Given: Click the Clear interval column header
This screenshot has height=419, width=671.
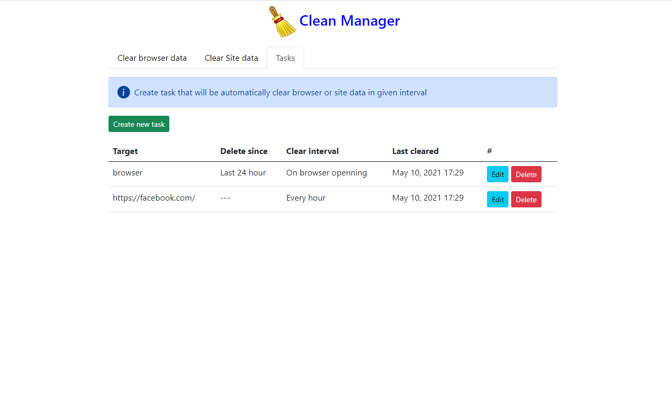Looking at the screenshot, I should pyautogui.click(x=312, y=151).
